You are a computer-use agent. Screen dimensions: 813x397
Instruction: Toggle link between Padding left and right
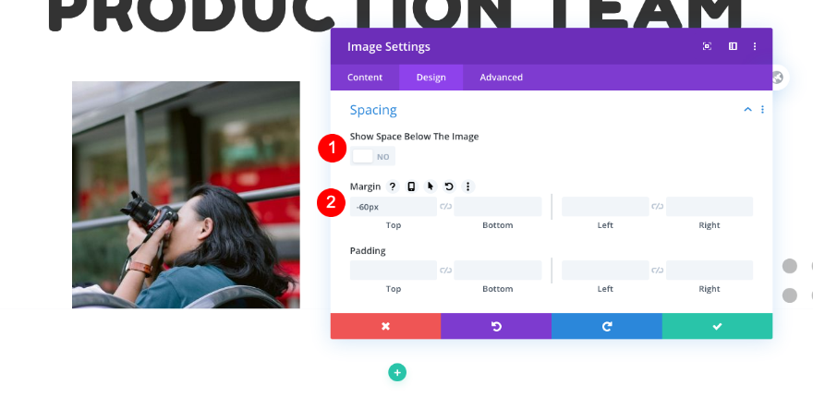(658, 271)
